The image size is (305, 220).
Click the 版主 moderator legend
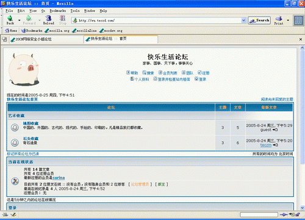coord(161,184)
